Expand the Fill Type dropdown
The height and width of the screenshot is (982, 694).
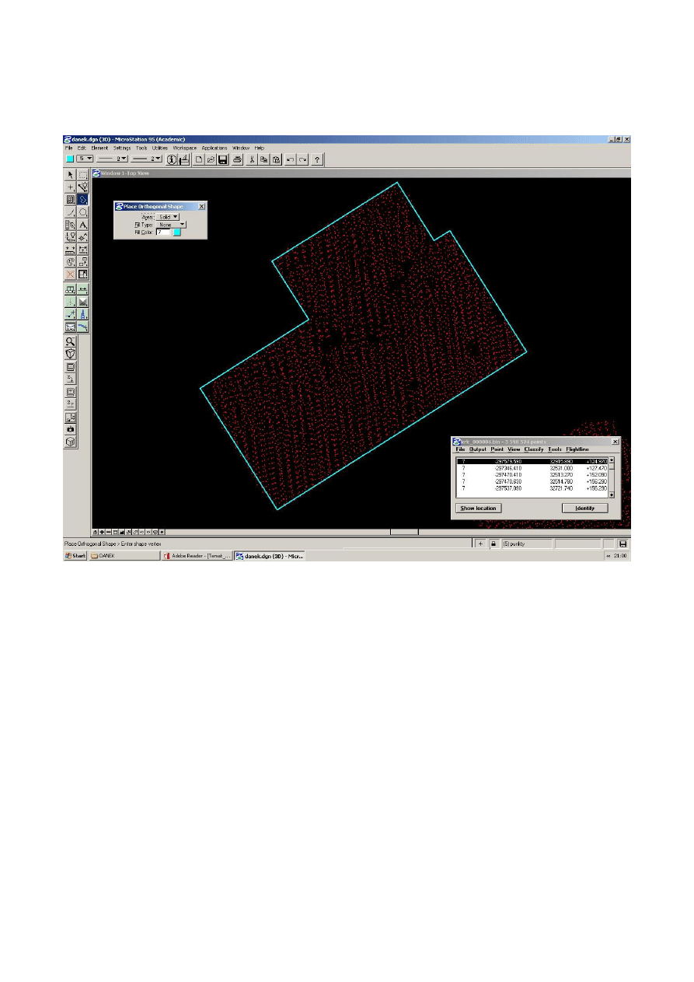click(171, 225)
